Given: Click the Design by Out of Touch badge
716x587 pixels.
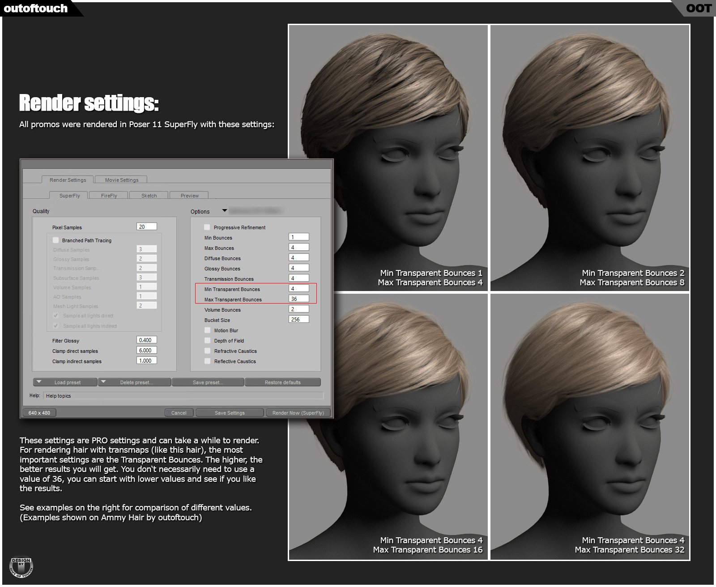Looking at the screenshot, I should click(x=21, y=567).
